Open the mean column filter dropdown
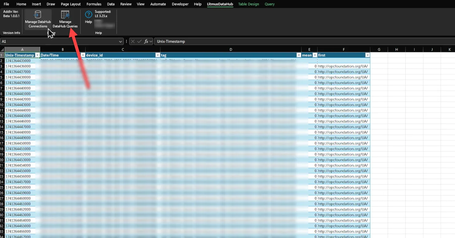 315,55
